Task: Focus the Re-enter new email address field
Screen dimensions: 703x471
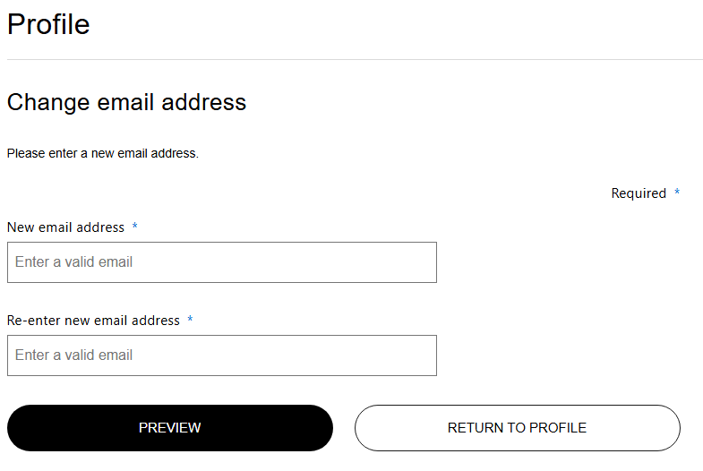Action: click(x=221, y=355)
